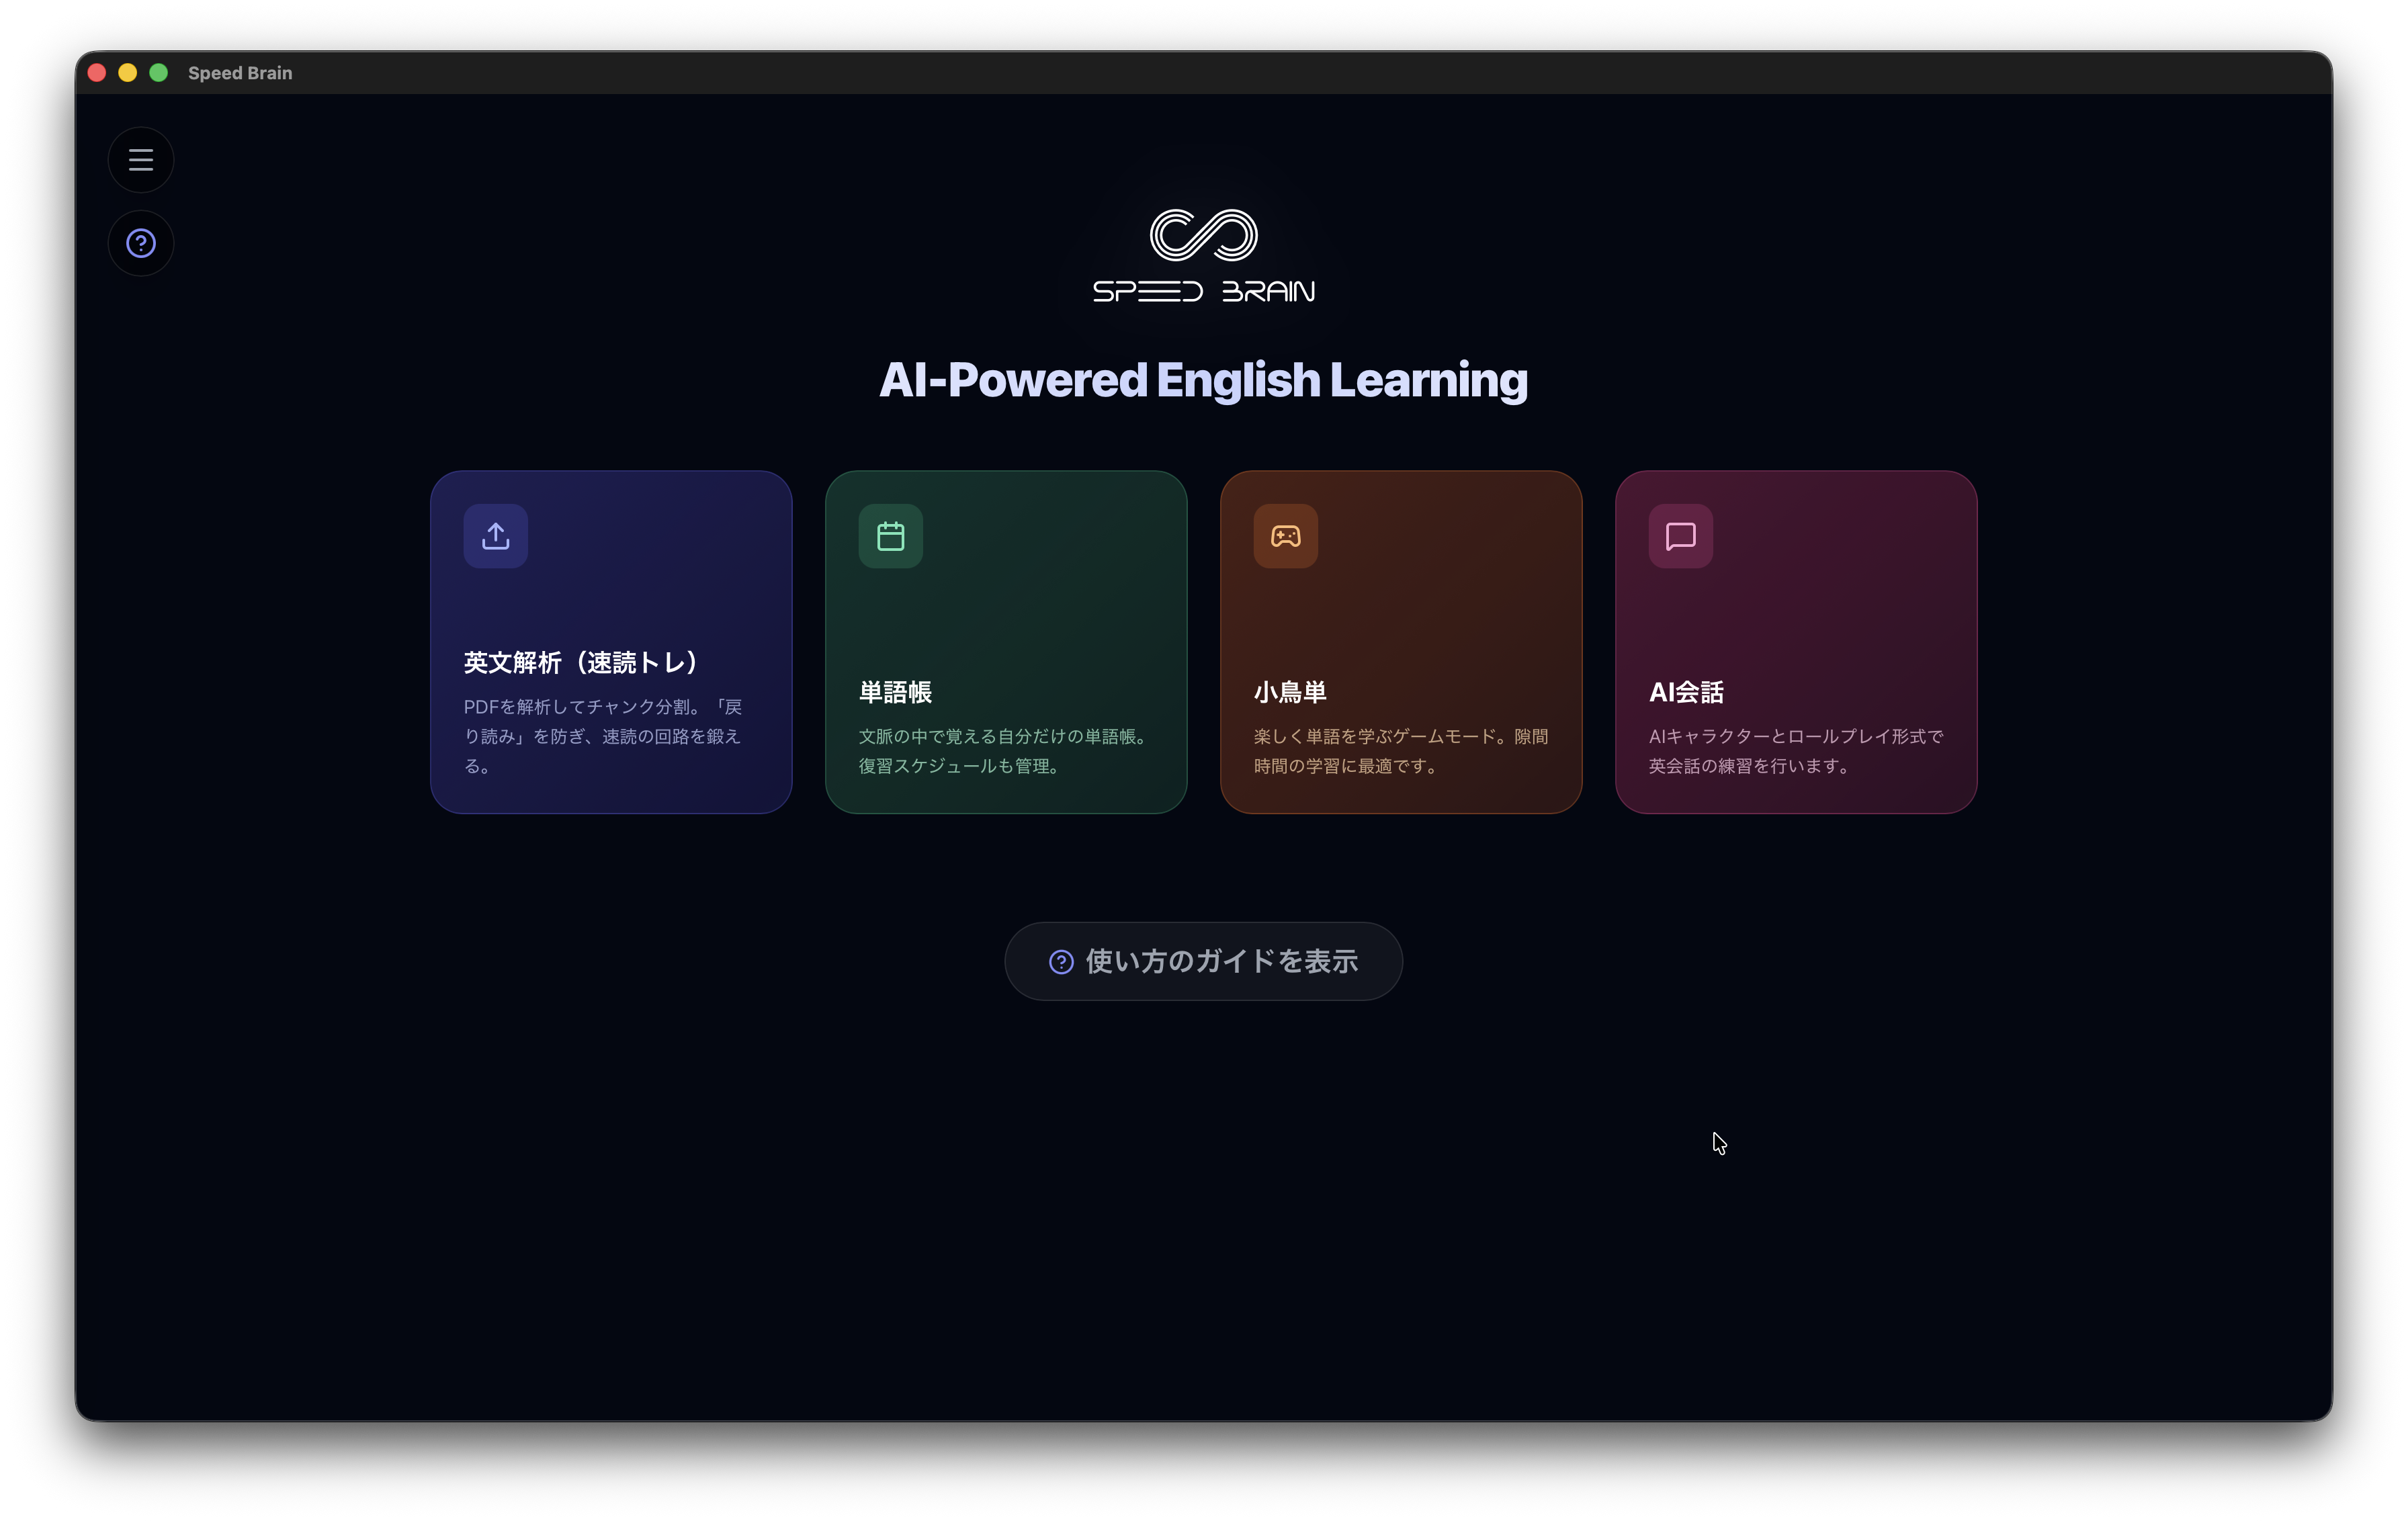
Task: Click the gamepad icon in 小鳥単 card
Action: (1285, 536)
